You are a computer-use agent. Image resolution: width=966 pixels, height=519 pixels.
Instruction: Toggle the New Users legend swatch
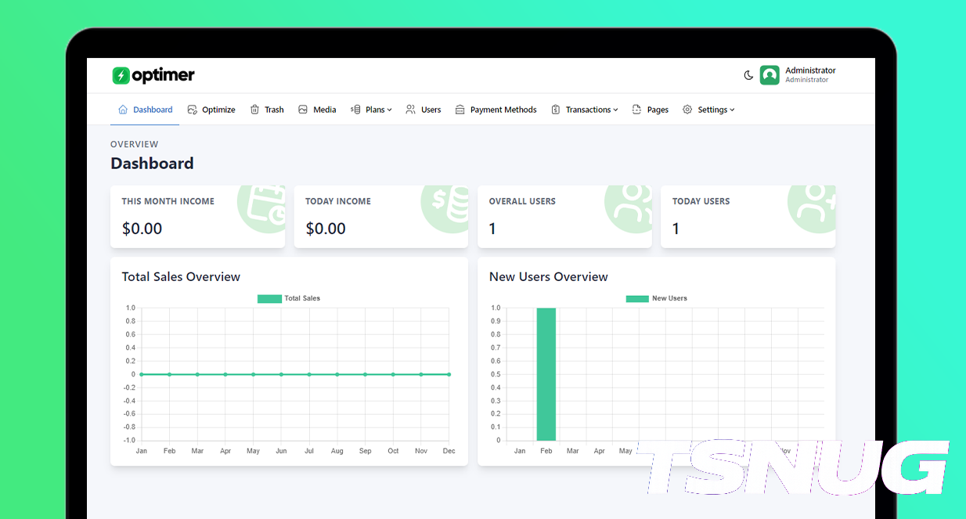637,298
